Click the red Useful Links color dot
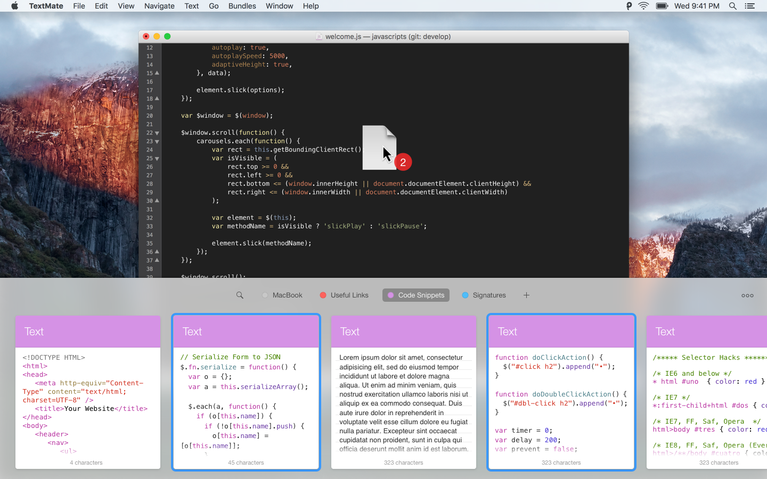 tap(323, 295)
